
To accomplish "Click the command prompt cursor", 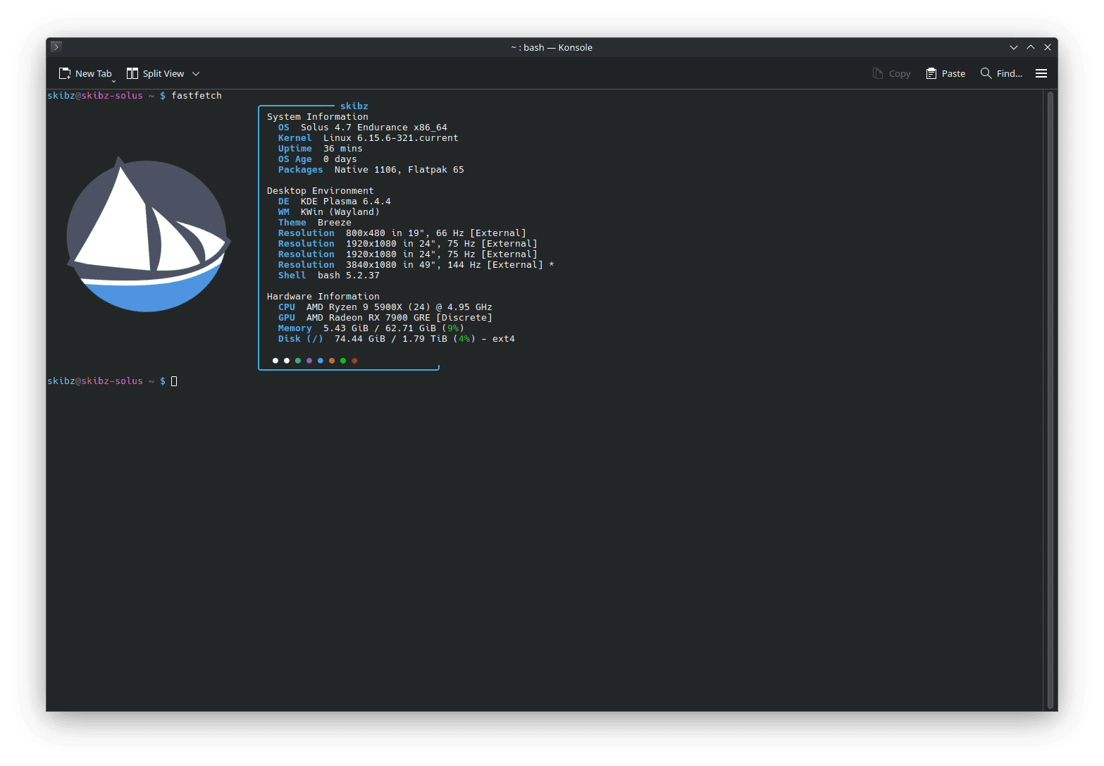I will tap(174, 381).
